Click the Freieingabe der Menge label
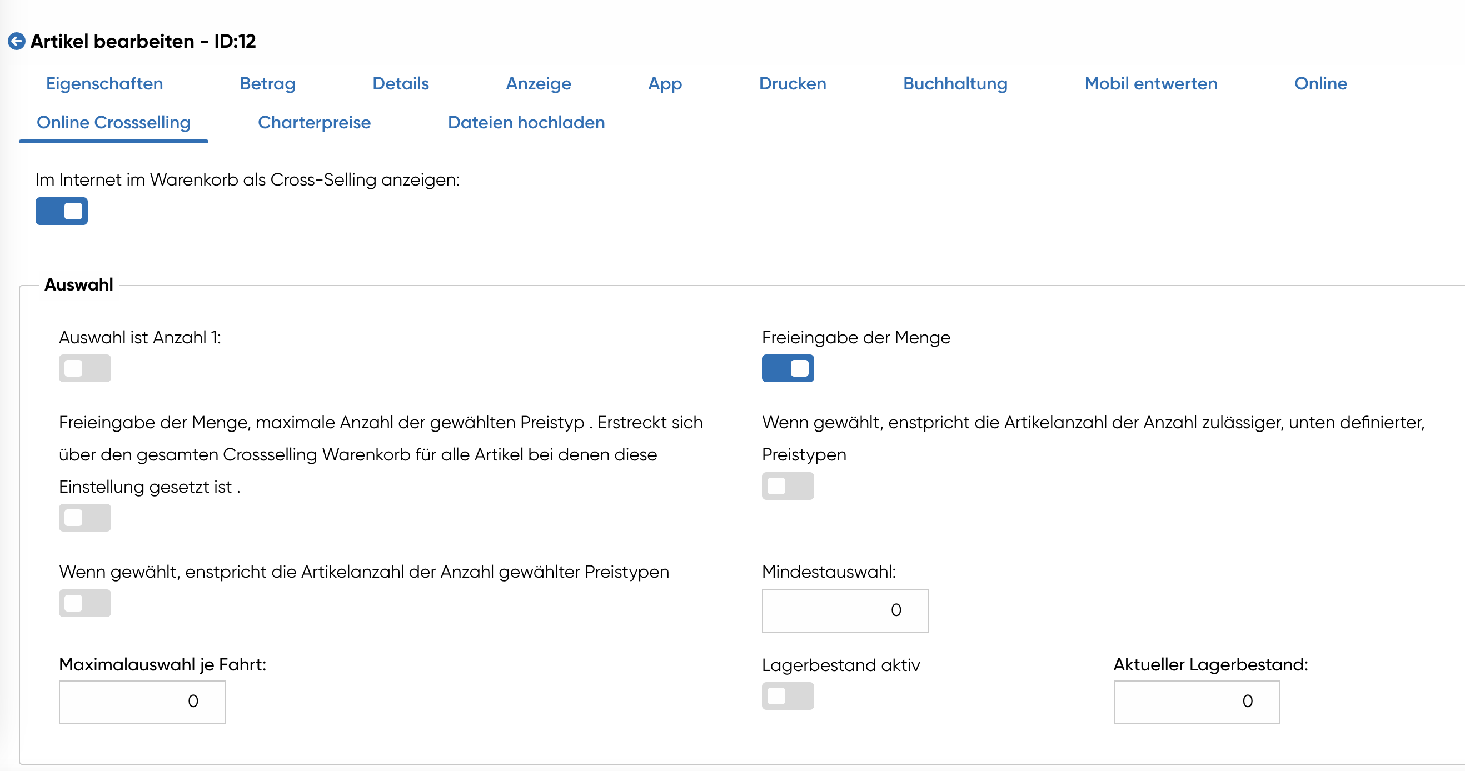Image resolution: width=1465 pixels, height=771 pixels. tap(856, 338)
